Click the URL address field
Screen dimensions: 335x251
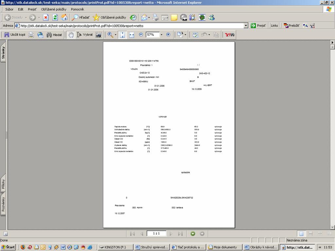tap(132, 25)
